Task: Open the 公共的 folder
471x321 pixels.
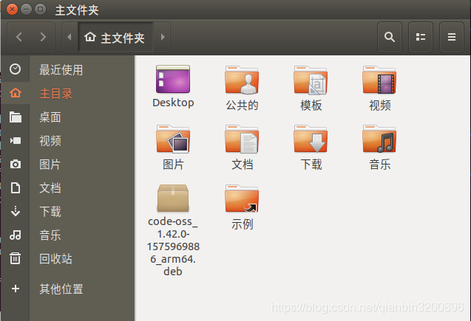Action: coord(242,80)
